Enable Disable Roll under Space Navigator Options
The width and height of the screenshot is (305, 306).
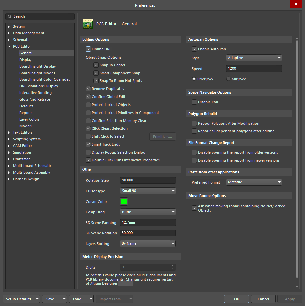click(x=194, y=102)
